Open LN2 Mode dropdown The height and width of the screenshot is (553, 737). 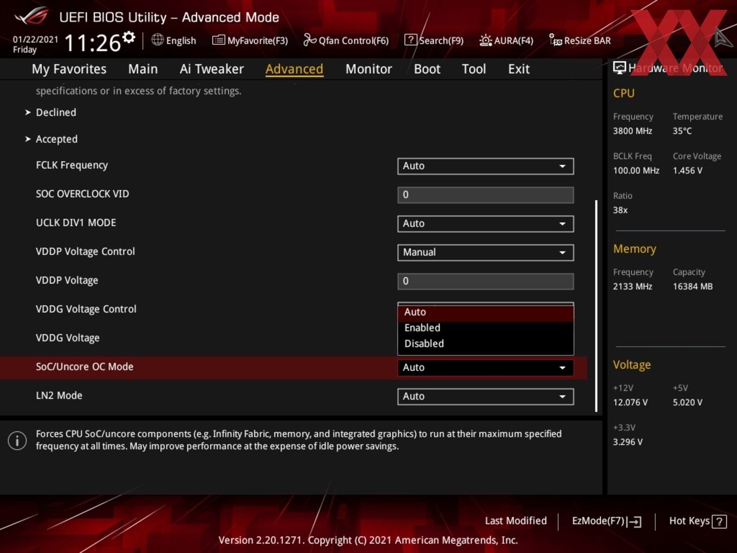pos(486,396)
